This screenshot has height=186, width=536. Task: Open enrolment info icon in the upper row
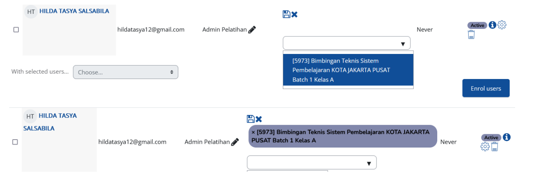click(492, 25)
